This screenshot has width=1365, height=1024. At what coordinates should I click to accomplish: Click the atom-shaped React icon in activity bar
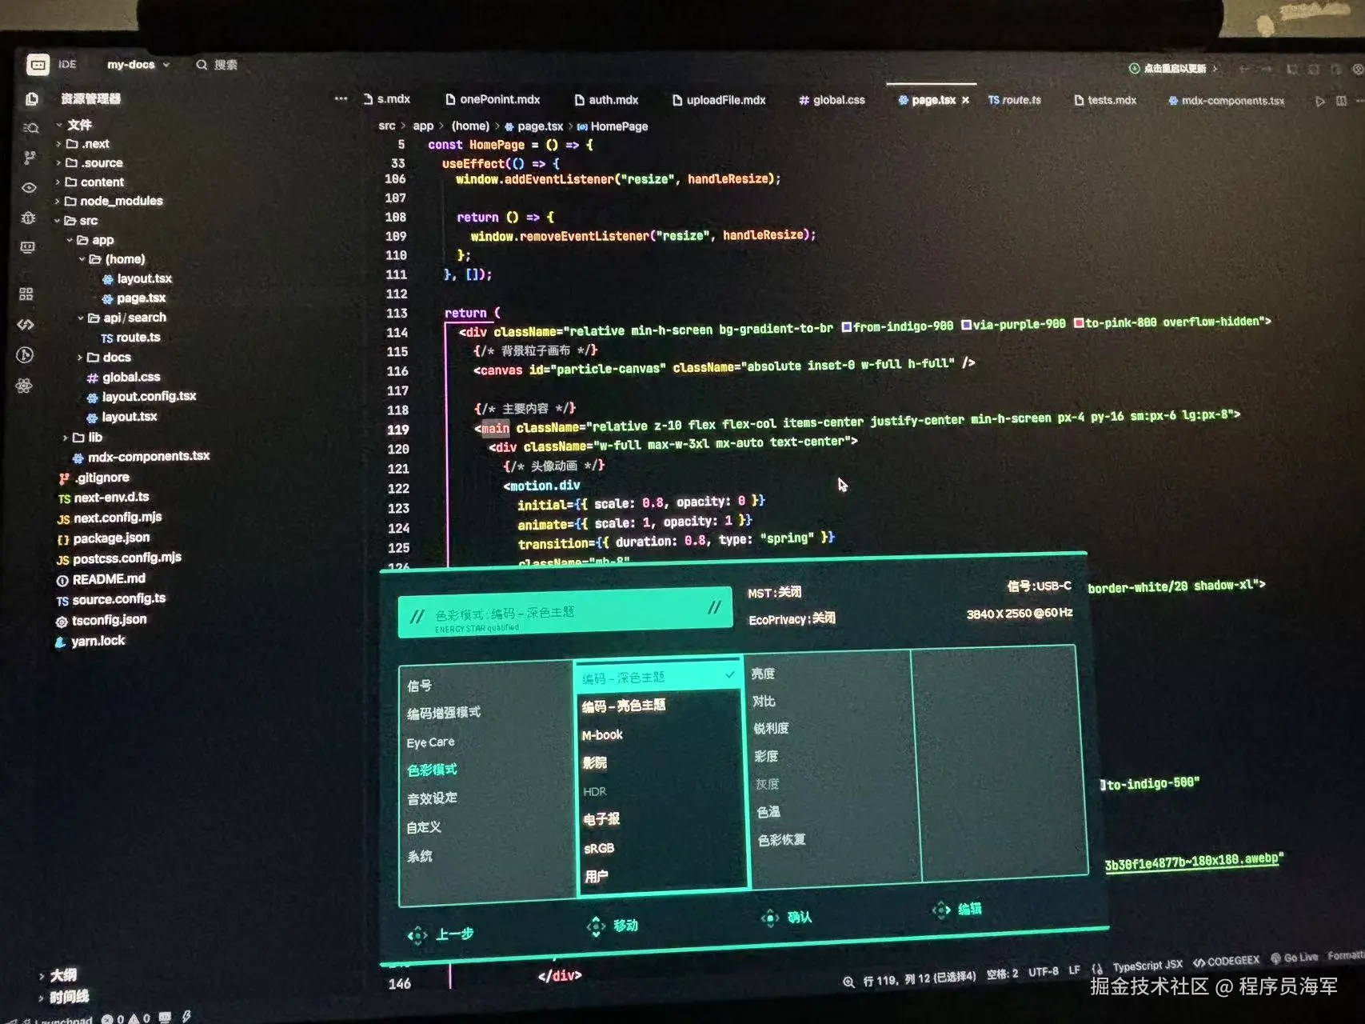(x=24, y=386)
